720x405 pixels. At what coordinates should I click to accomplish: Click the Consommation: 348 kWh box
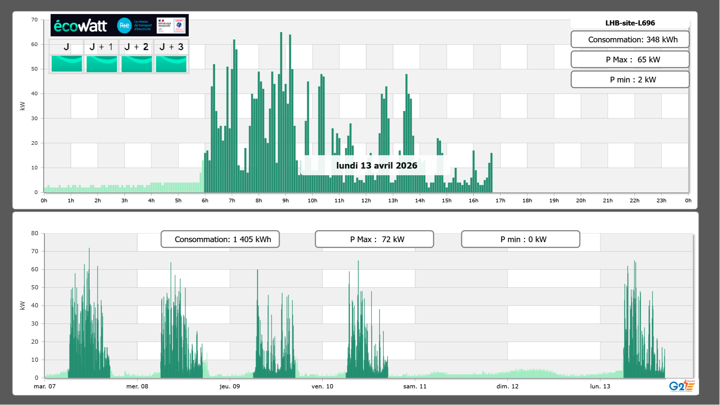coord(630,39)
